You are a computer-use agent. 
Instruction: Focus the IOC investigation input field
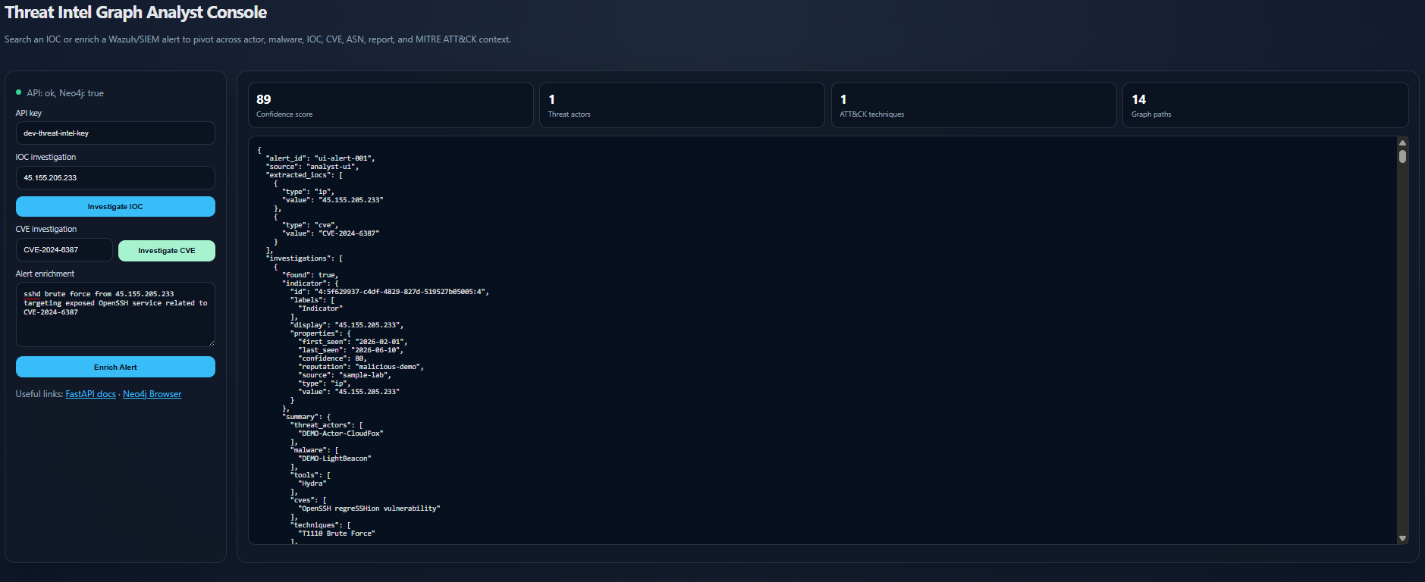click(x=115, y=177)
